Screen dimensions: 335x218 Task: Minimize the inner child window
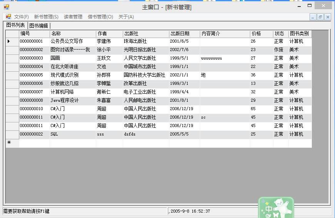tap(313, 17)
